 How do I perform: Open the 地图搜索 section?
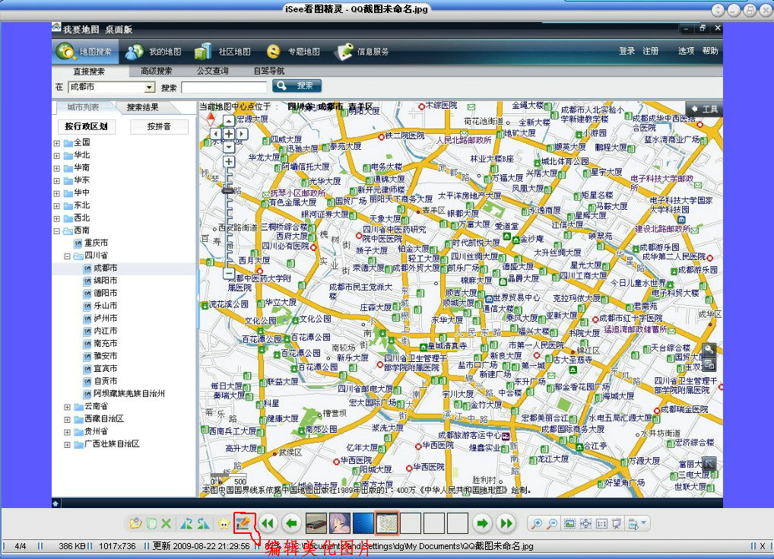tap(85, 51)
